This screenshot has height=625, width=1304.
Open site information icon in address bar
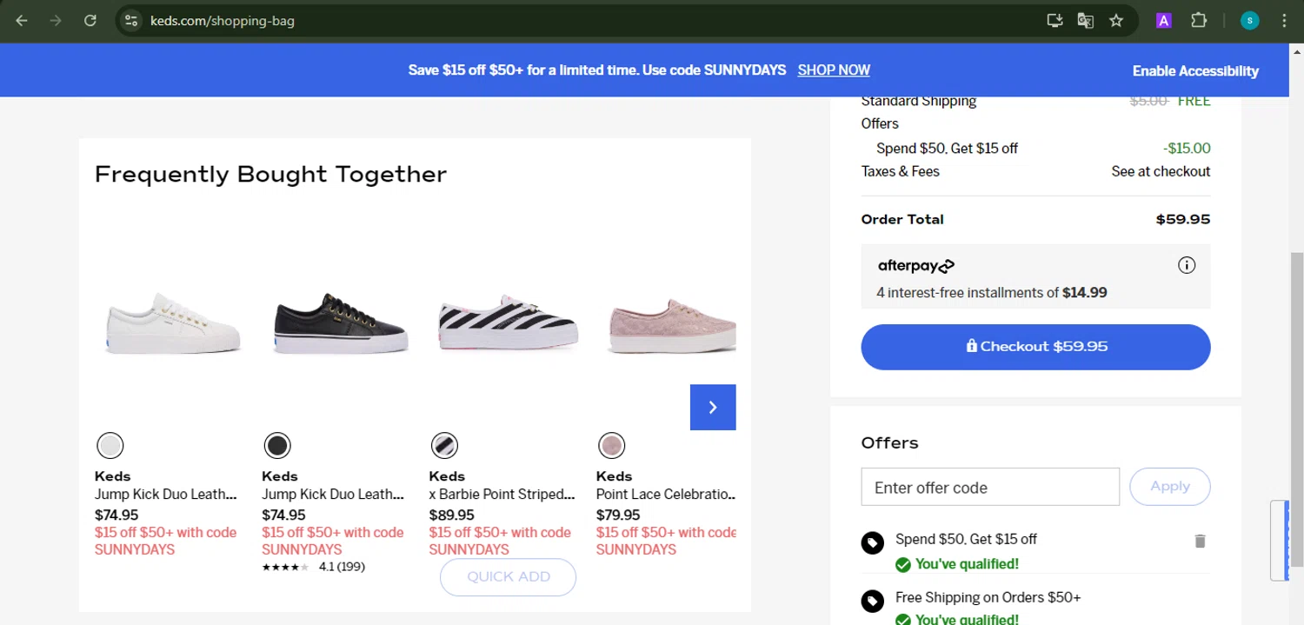coord(131,20)
